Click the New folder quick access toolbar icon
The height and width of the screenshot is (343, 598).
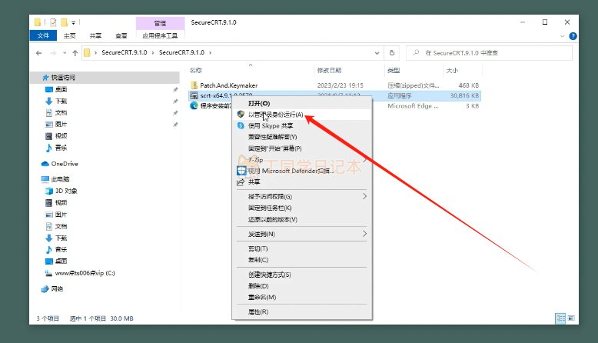pos(64,22)
